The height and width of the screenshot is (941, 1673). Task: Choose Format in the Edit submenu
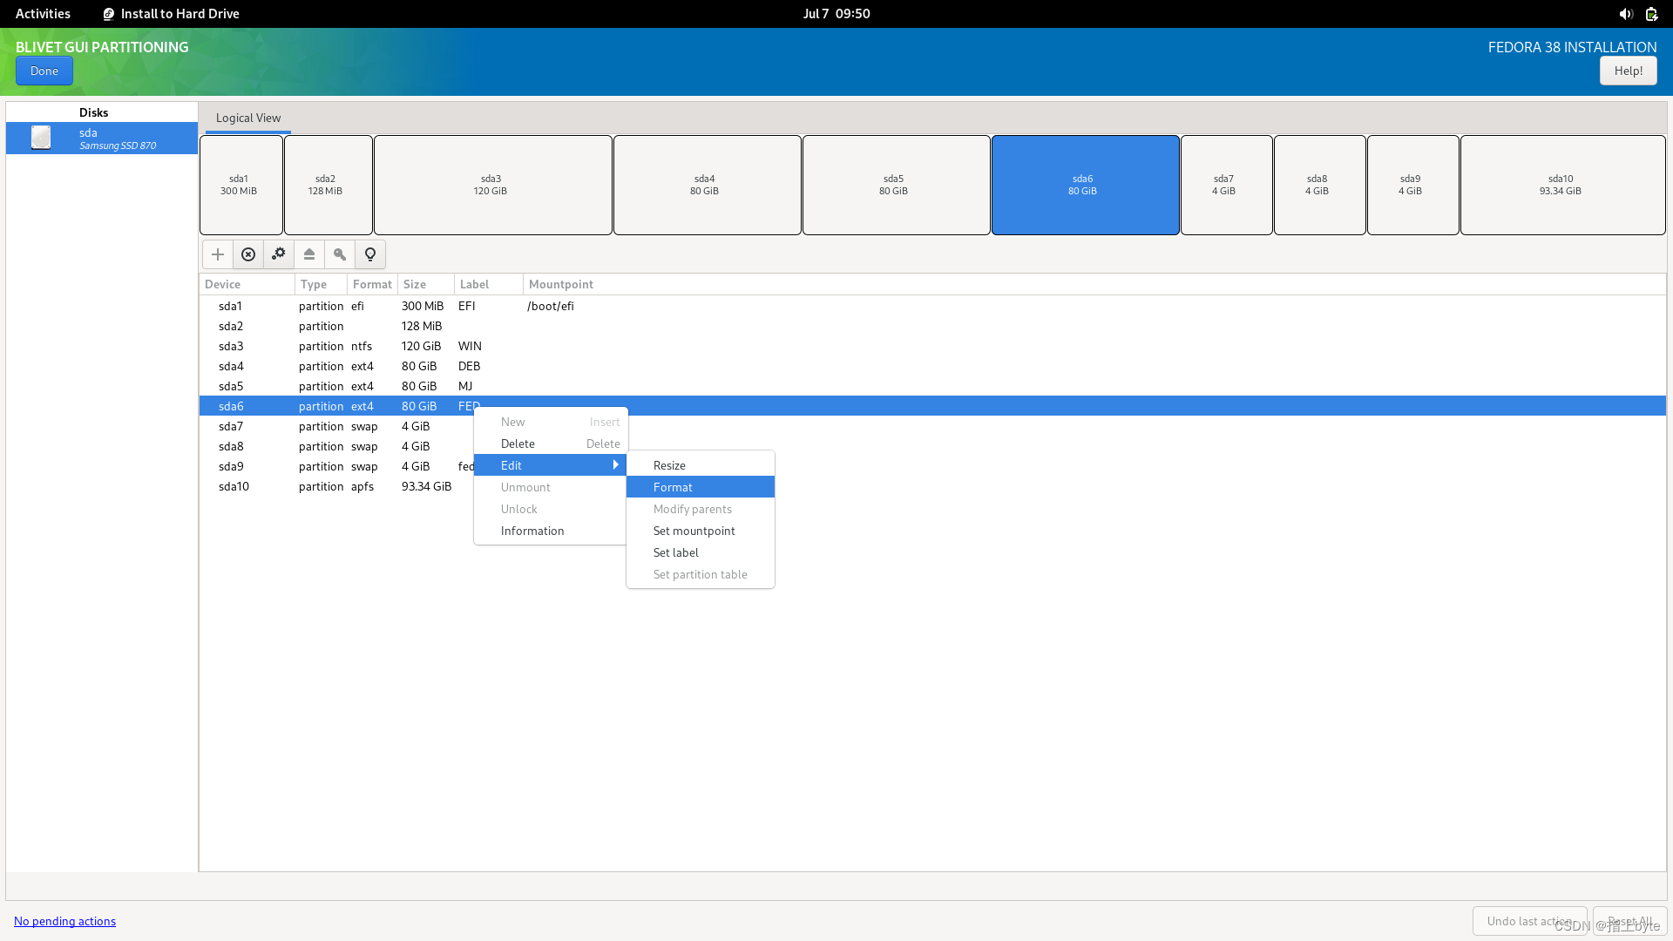click(x=673, y=487)
